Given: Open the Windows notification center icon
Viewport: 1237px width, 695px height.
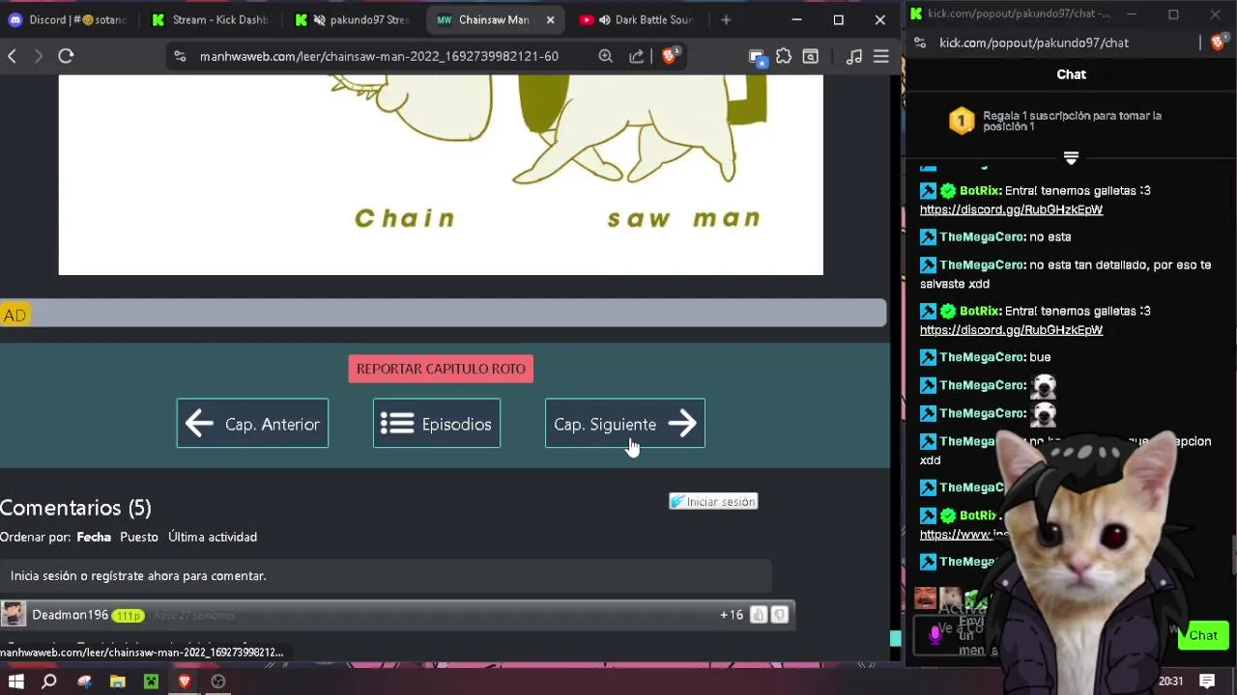Looking at the screenshot, I should (1207, 681).
